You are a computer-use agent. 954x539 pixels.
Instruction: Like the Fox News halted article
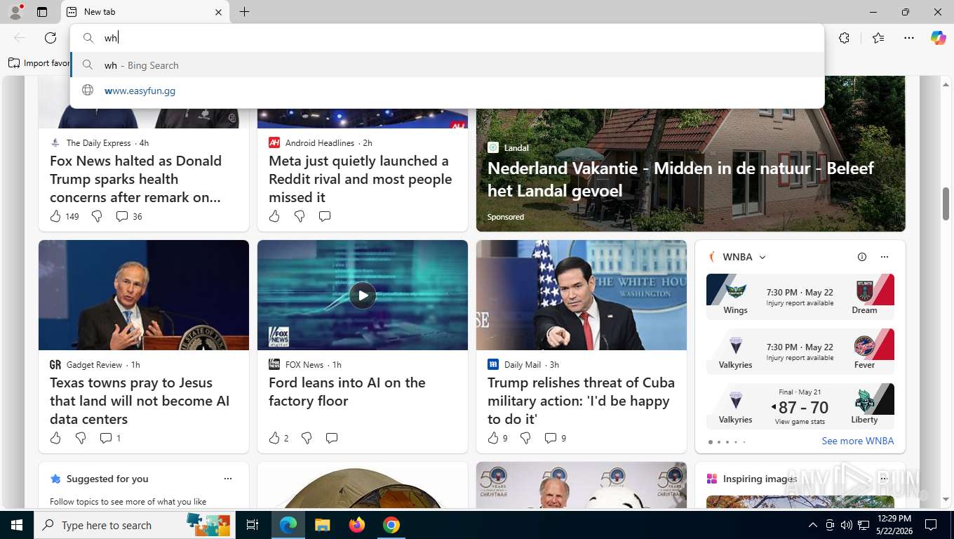pyautogui.click(x=55, y=216)
